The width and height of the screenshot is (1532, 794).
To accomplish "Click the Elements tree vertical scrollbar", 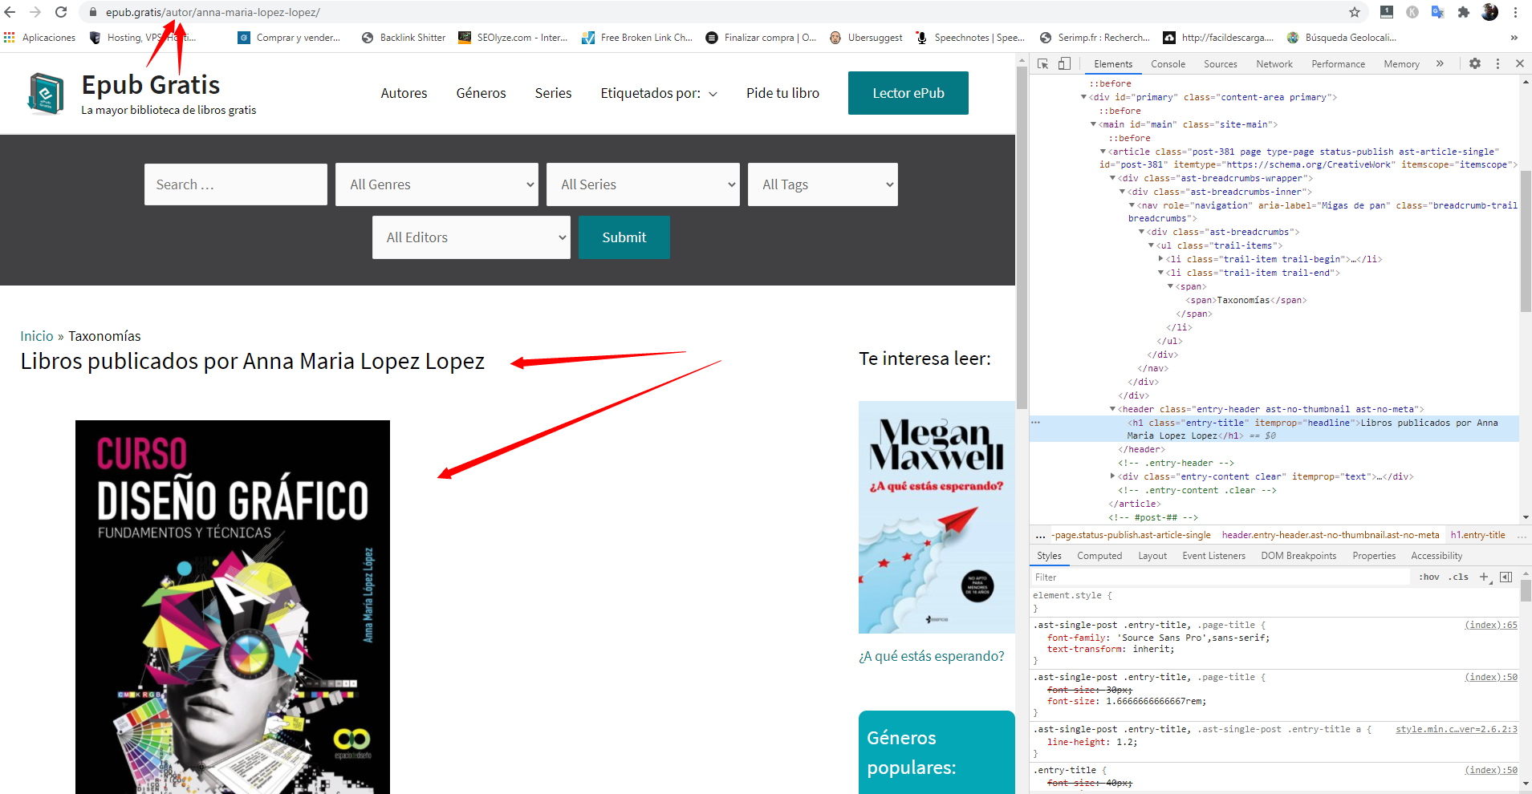I will [1526, 241].
